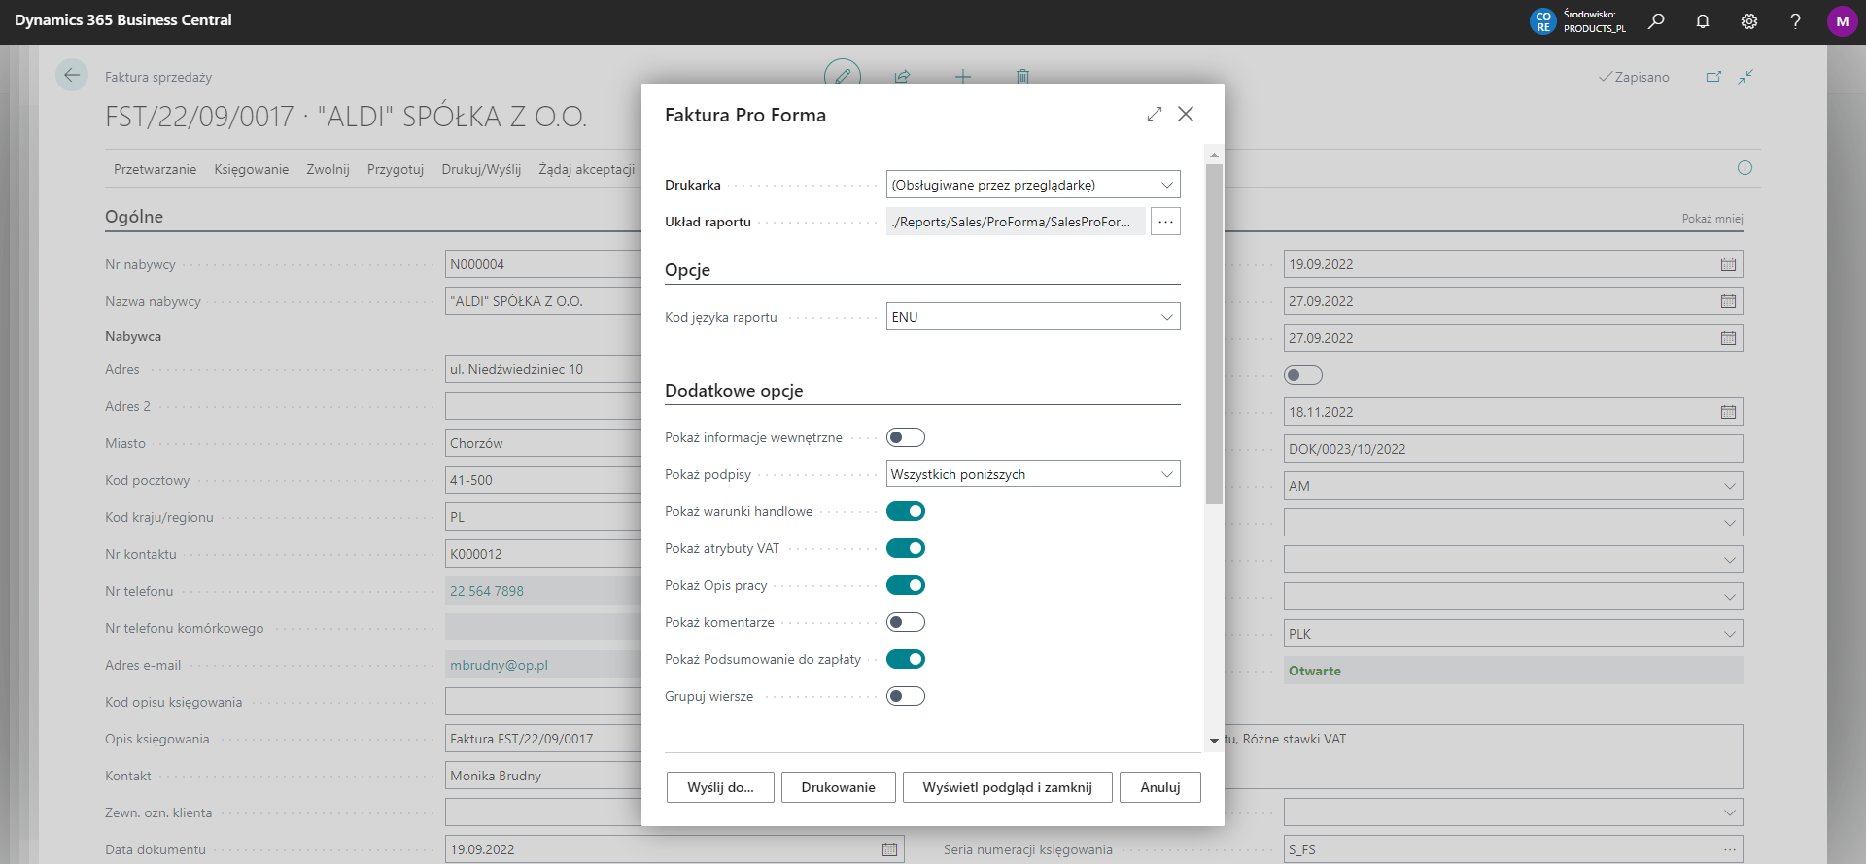
Task: Click the DOK/0023/10/2022 field
Action: (1513, 449)
